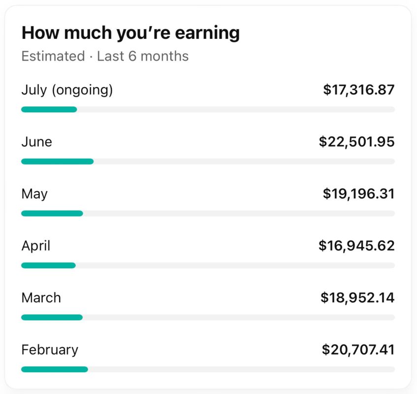The height and width of the screenshot is (394, 417).
Task: Click the 'July (ongoing)' month label
Action: [66, 90]
